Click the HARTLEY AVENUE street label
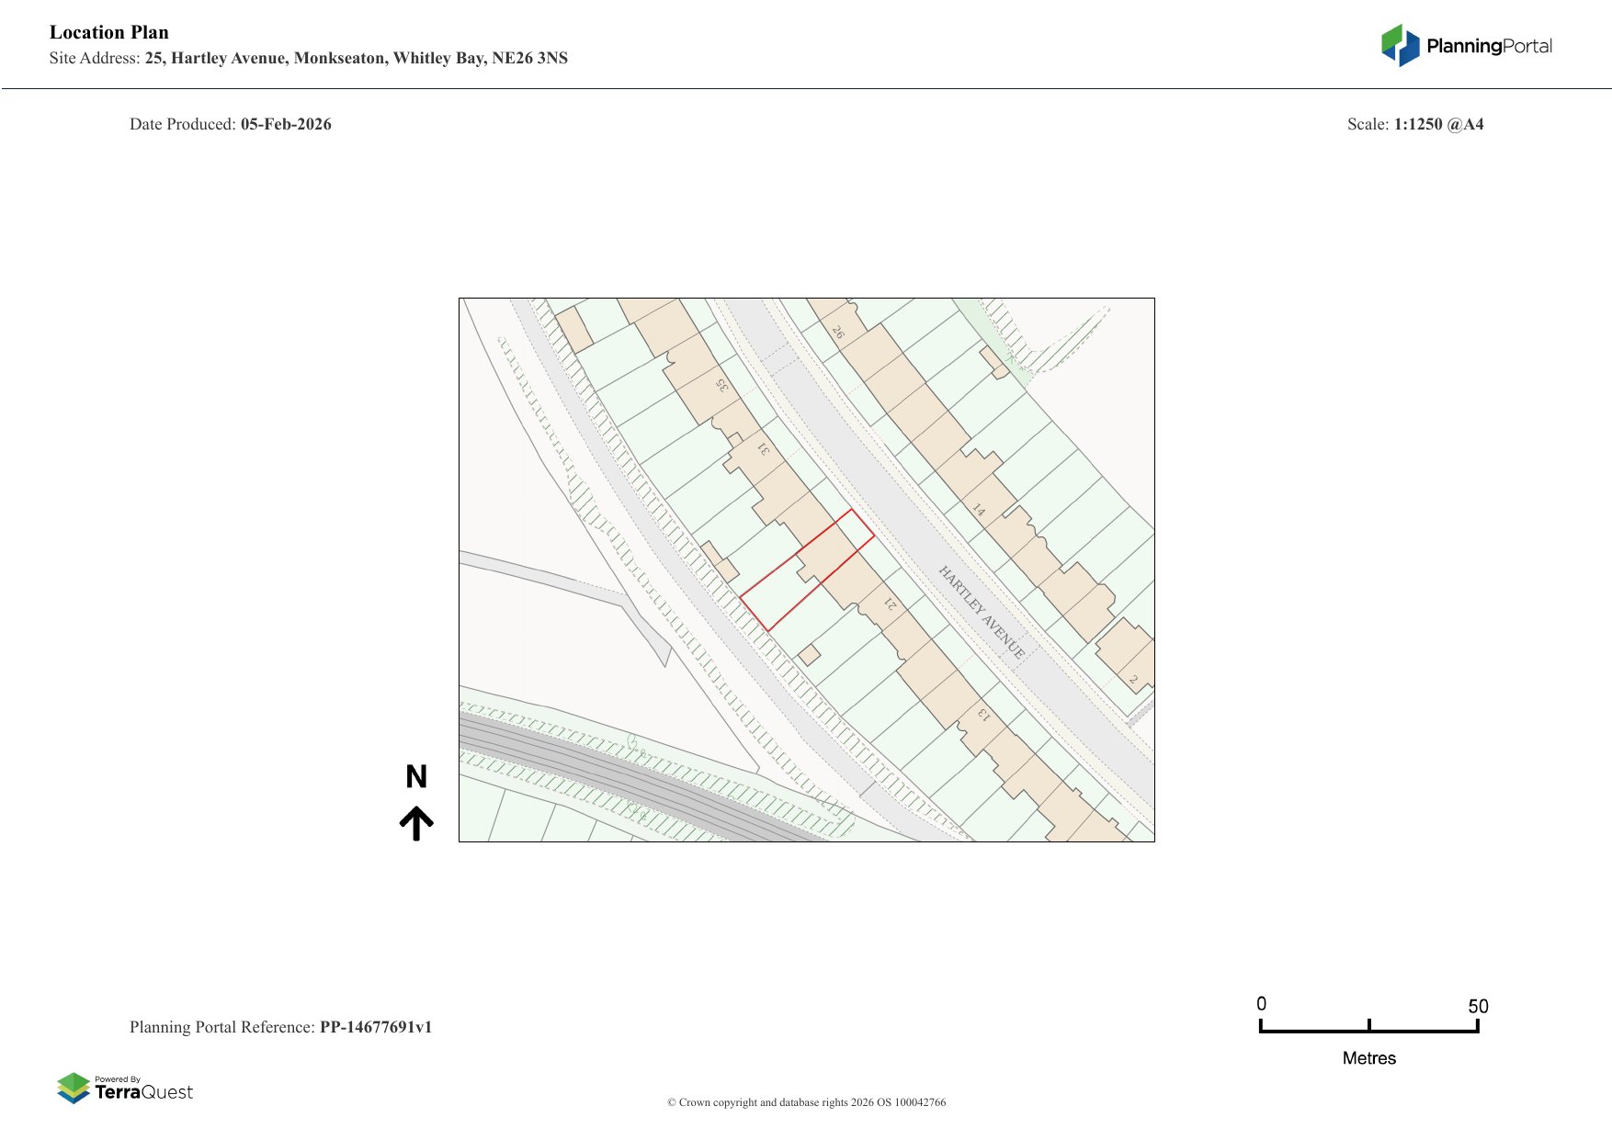 point(981,612)
